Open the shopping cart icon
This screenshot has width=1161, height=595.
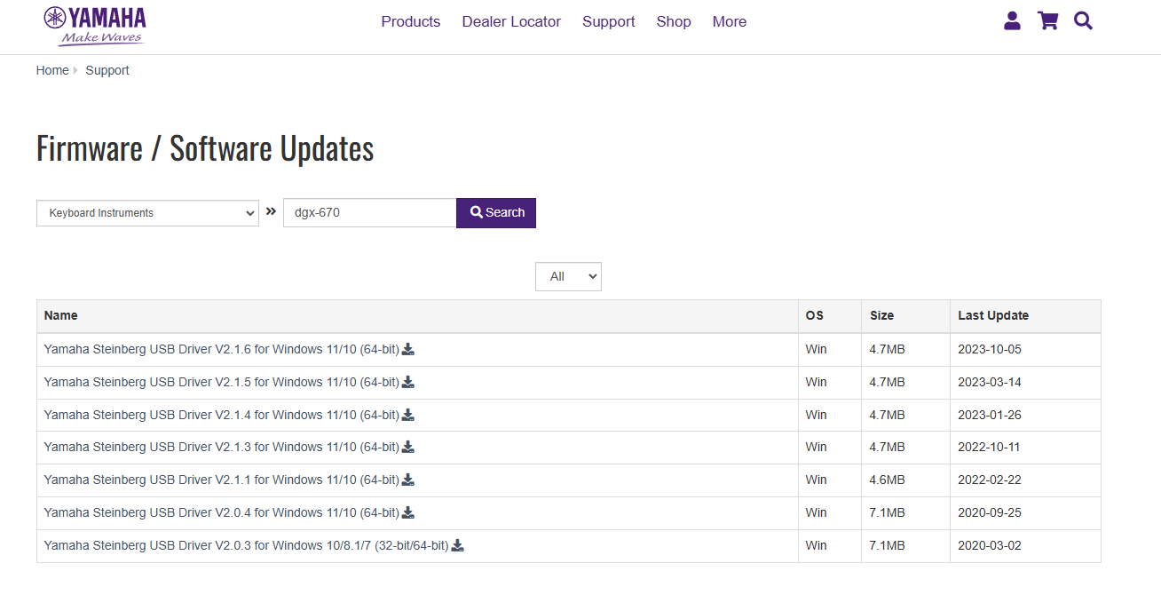tap(1048, 21)
